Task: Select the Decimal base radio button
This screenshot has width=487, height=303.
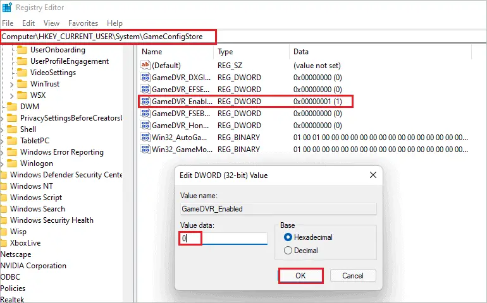Action: point(288,250)
